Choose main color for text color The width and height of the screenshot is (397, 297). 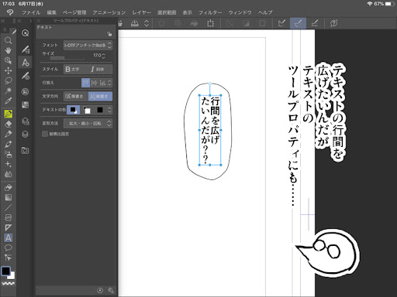(x=73, y=110)
